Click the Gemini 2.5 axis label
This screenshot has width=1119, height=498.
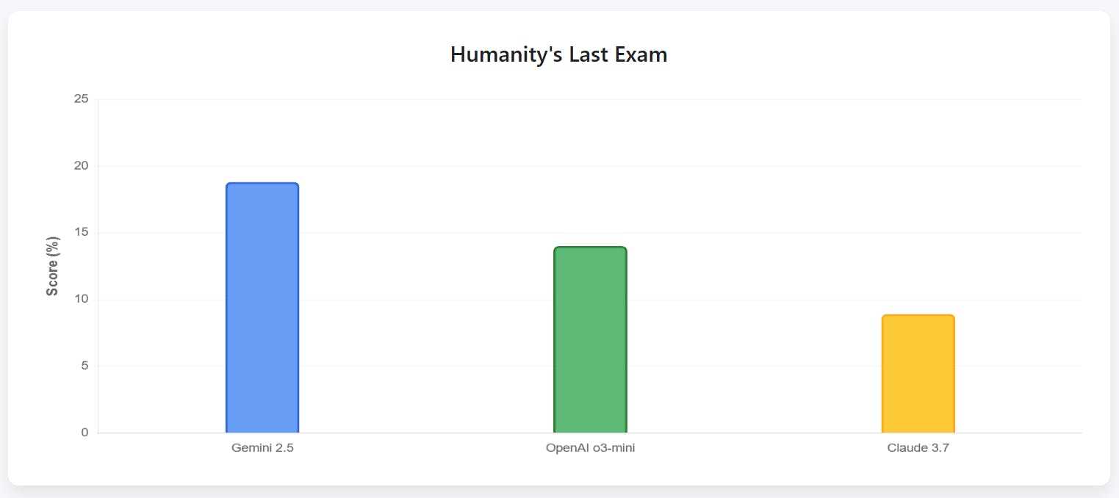click(262, 448)
